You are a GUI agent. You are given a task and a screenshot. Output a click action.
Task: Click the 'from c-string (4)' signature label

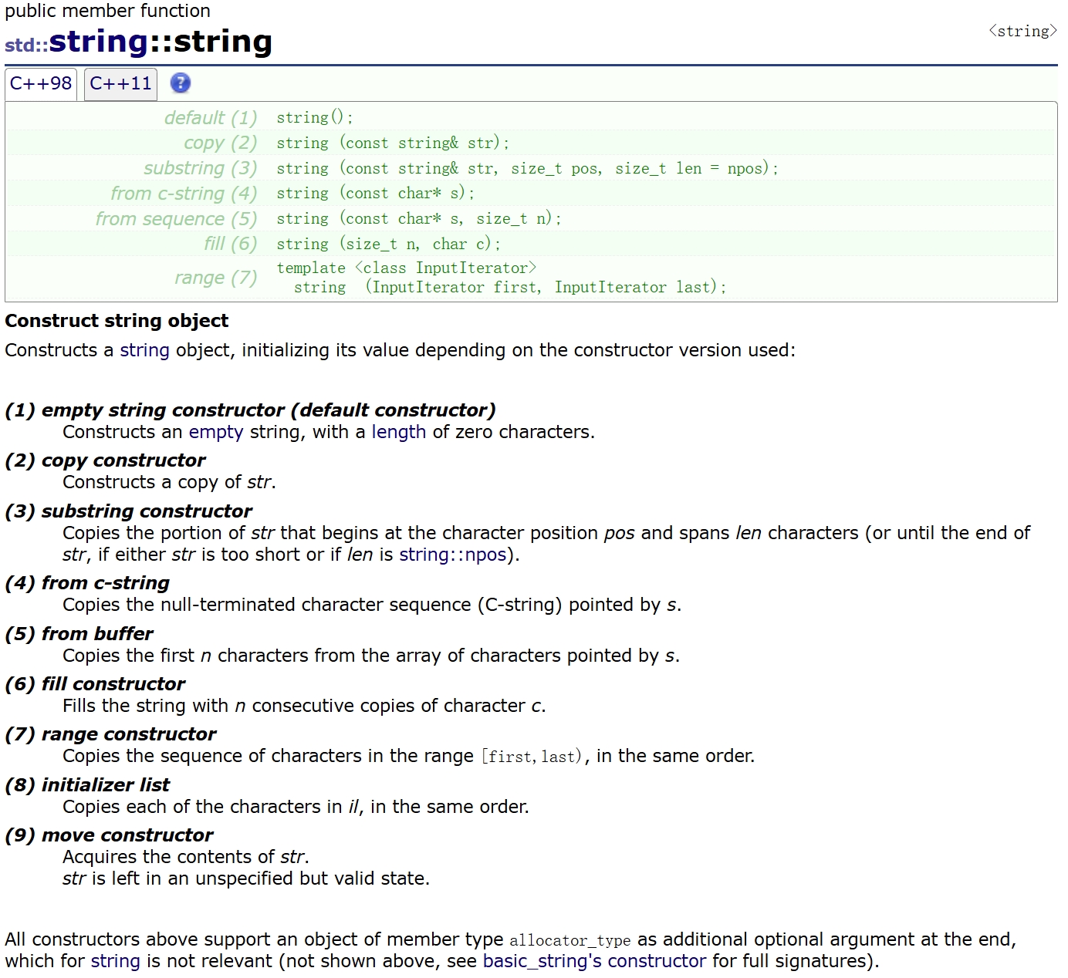point(184,194)
